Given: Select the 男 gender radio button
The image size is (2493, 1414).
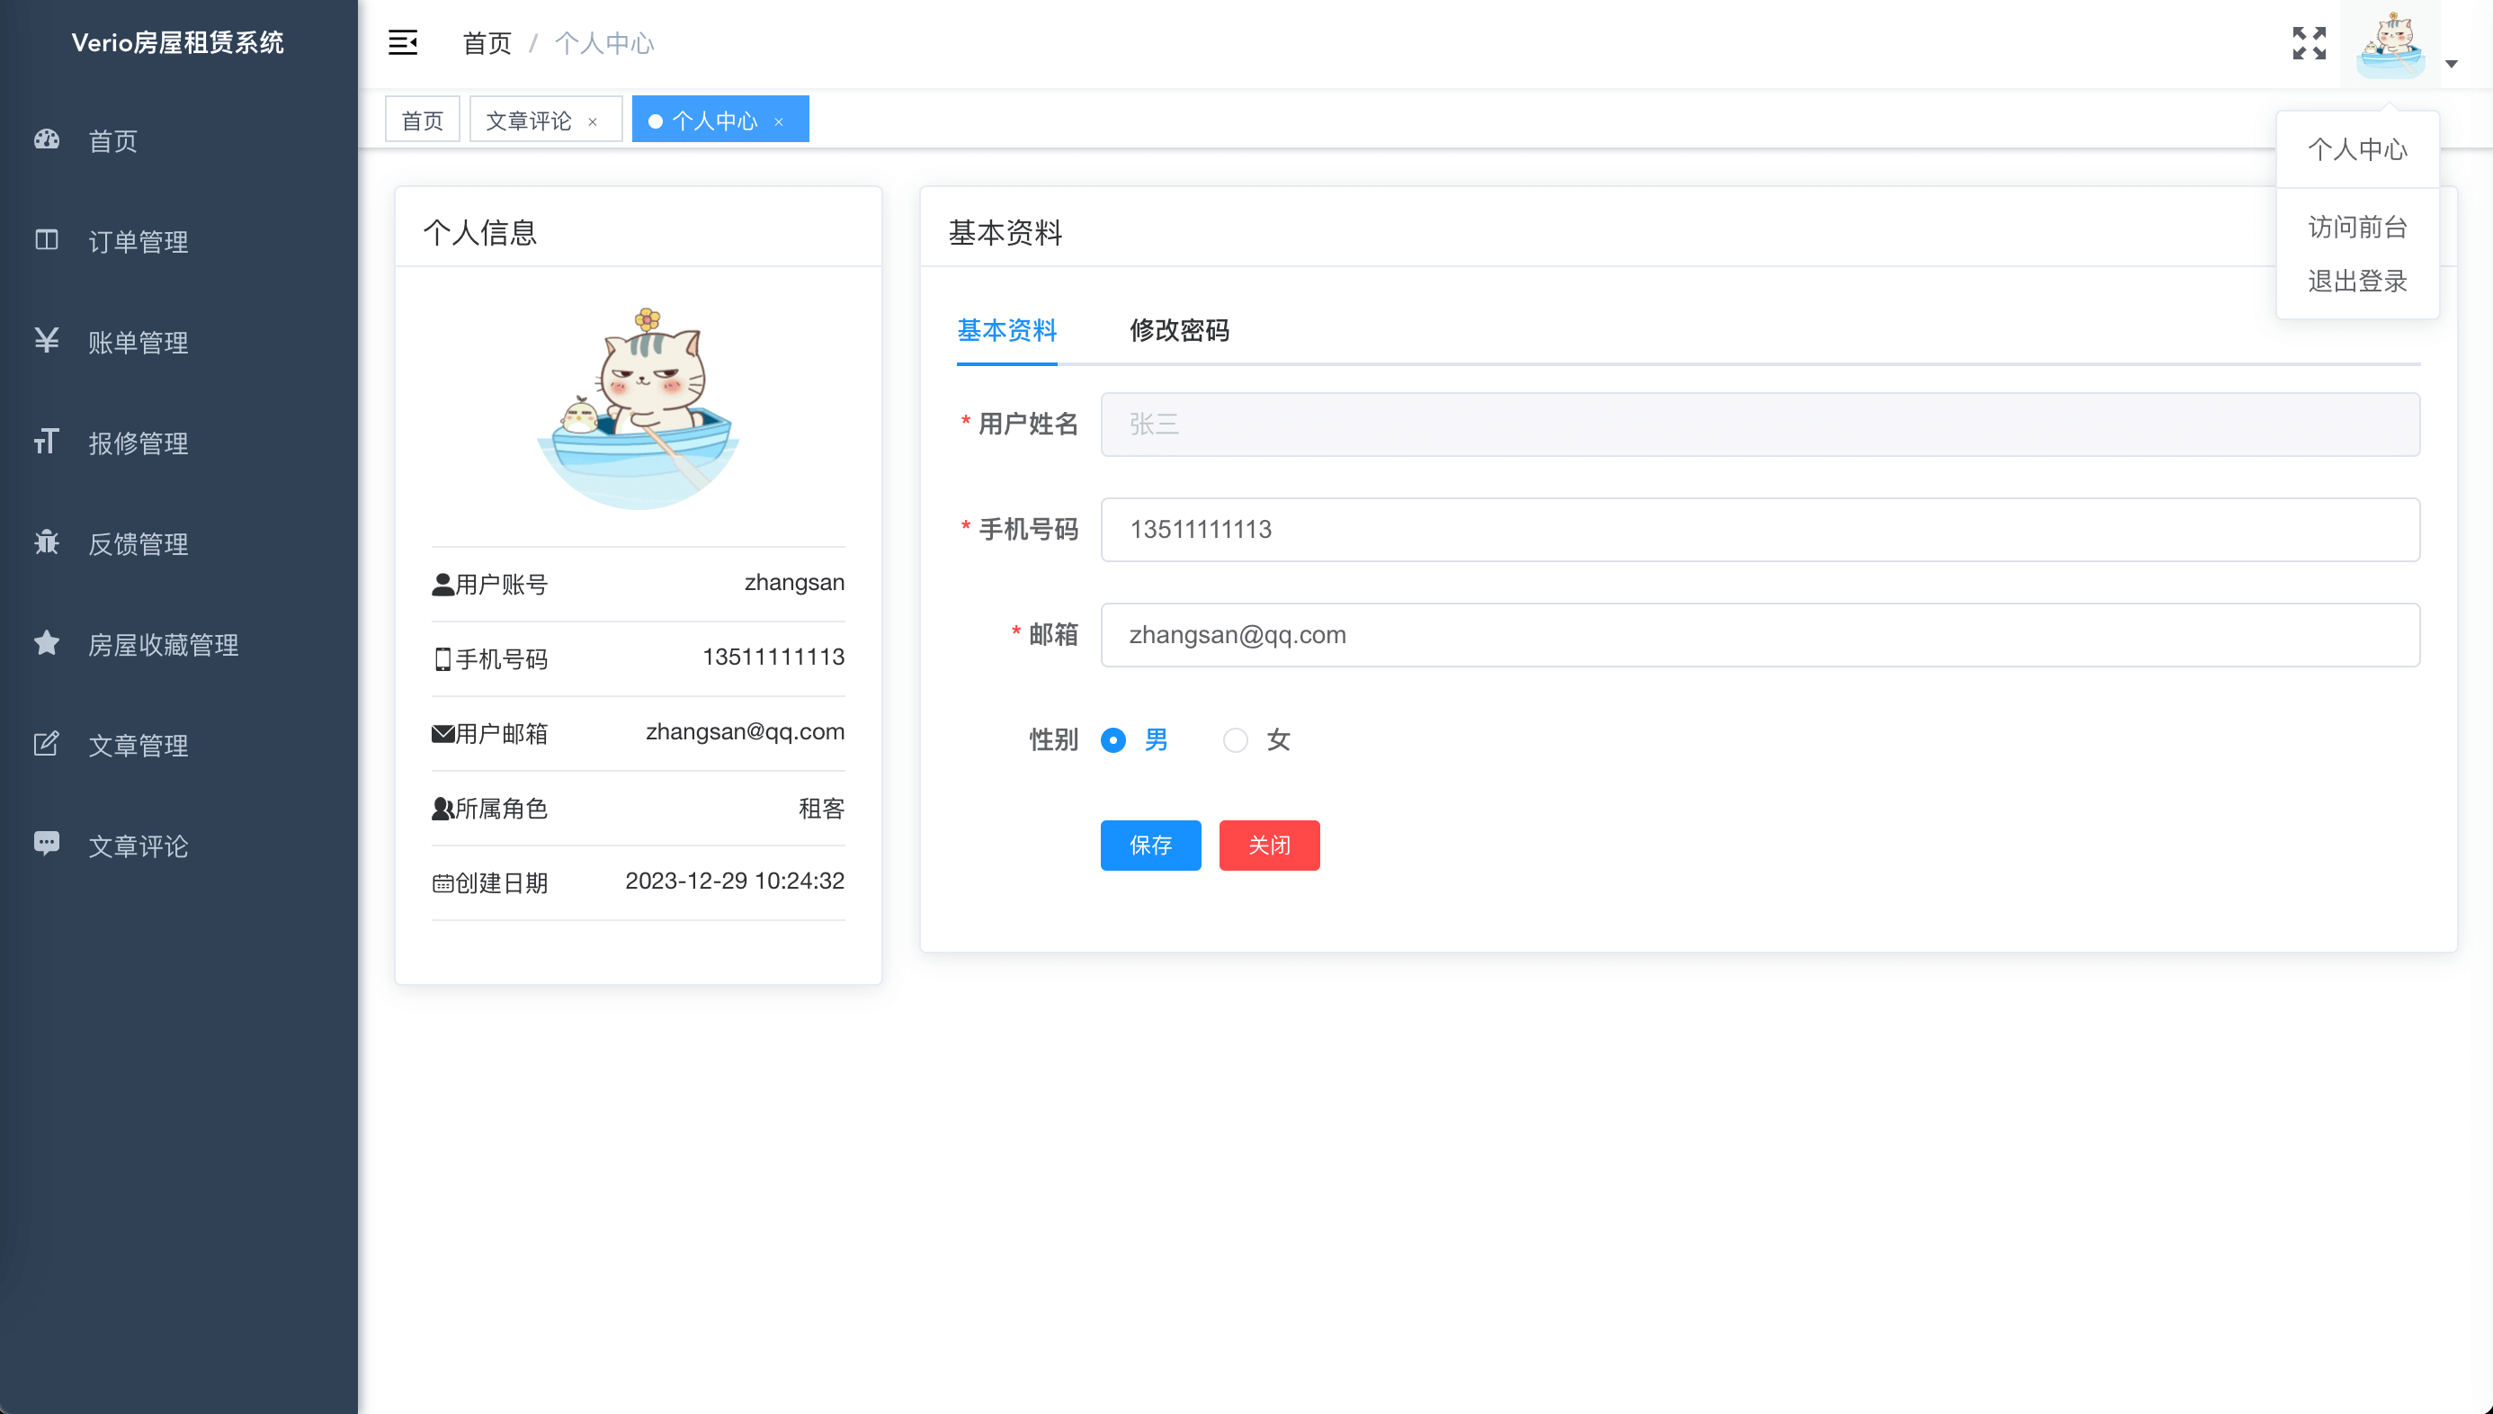Looking at the screenshot, I should (1113, 740).
